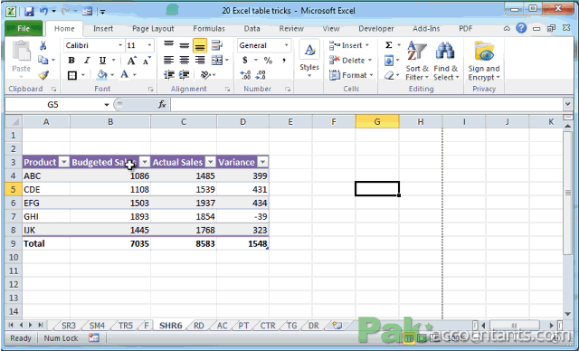Click the insert function fx icon
Image resolution: width=579 pixels, height=351 pixels.
point(162,105)
